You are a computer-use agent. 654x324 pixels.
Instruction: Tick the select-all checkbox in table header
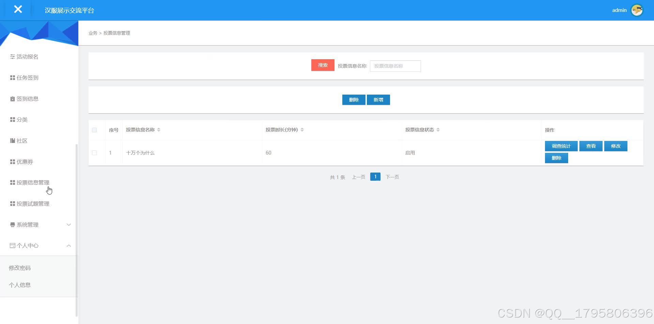(x=94, y=130)
